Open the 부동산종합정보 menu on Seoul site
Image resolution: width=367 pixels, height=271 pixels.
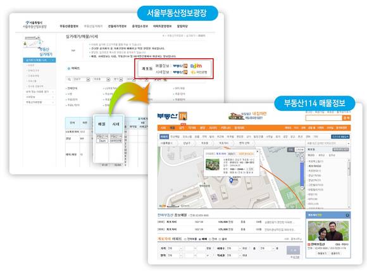tap(69, 26)
